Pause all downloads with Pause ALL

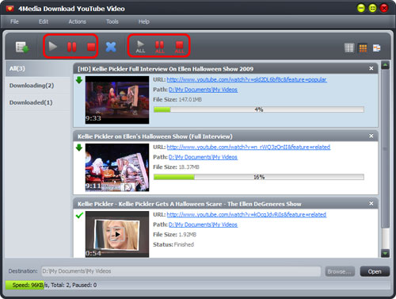[x=160, y=47]
